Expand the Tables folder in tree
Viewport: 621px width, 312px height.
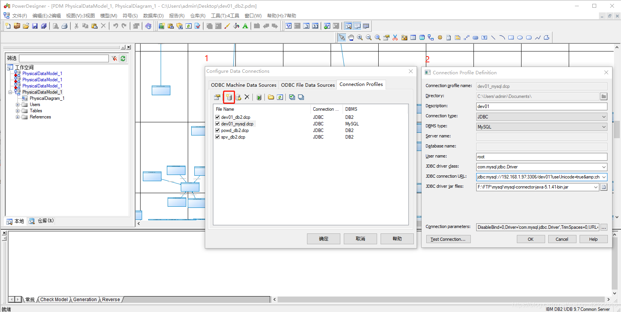tap(17, 111)
